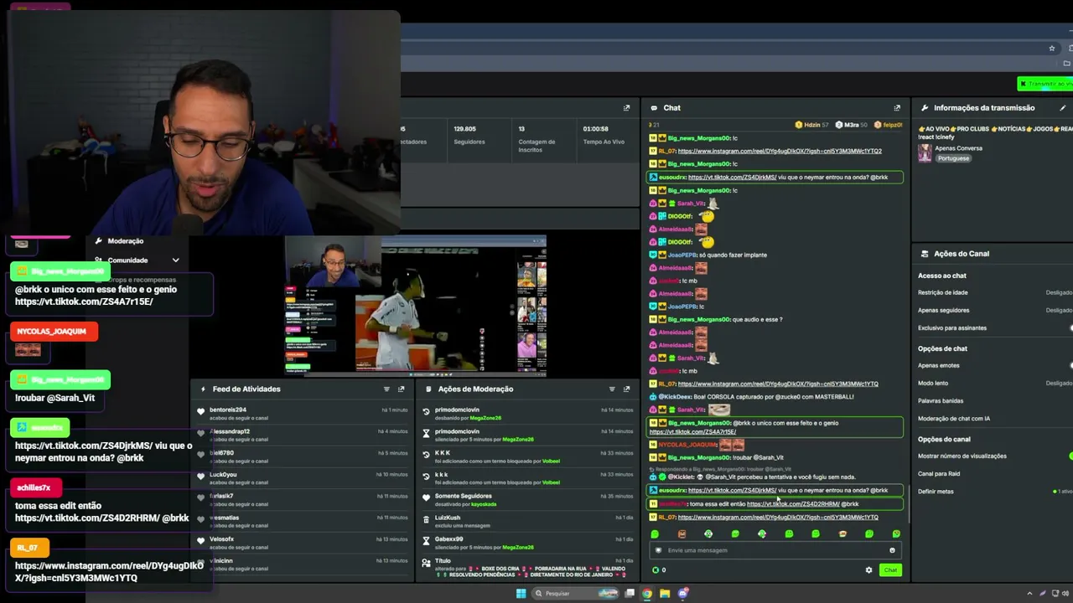The width and height of the screenshot is (1073, 603).
Task: Open Moderação de chat com IA
Action: coord(954,419)
